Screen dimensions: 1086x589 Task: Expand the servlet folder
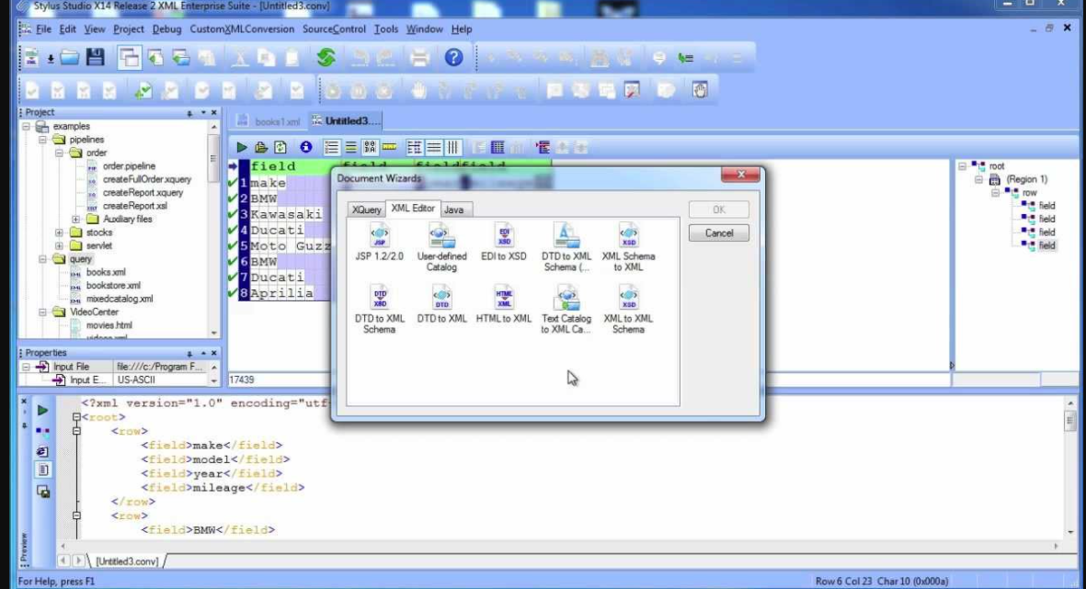click(x=60, y=245)
